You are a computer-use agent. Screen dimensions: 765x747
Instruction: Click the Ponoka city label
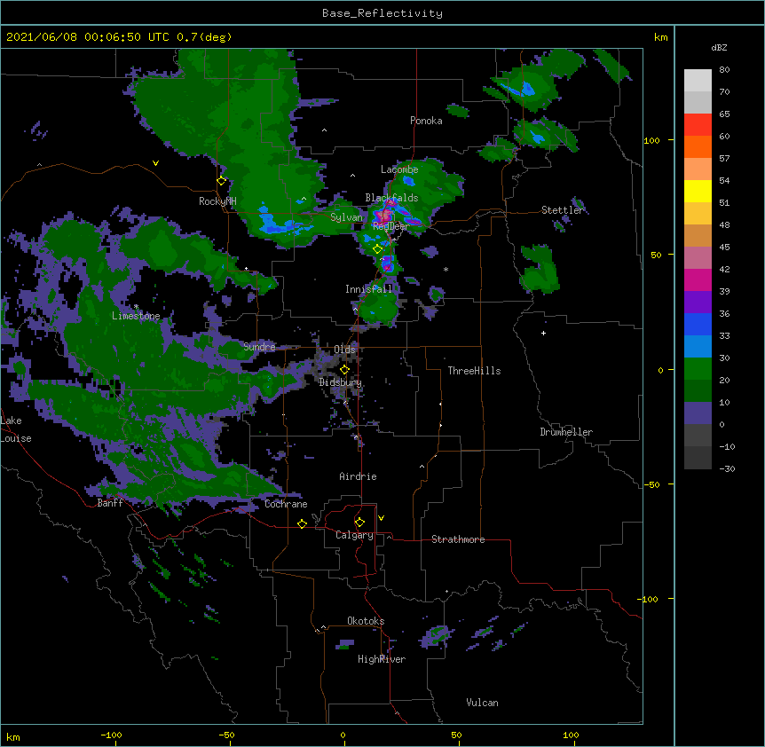(x=426, y=121)
